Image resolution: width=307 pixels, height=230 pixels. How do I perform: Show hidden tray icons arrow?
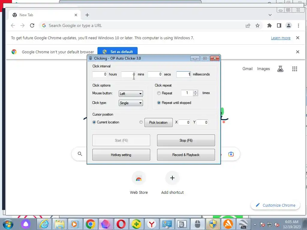click(255, 225)
